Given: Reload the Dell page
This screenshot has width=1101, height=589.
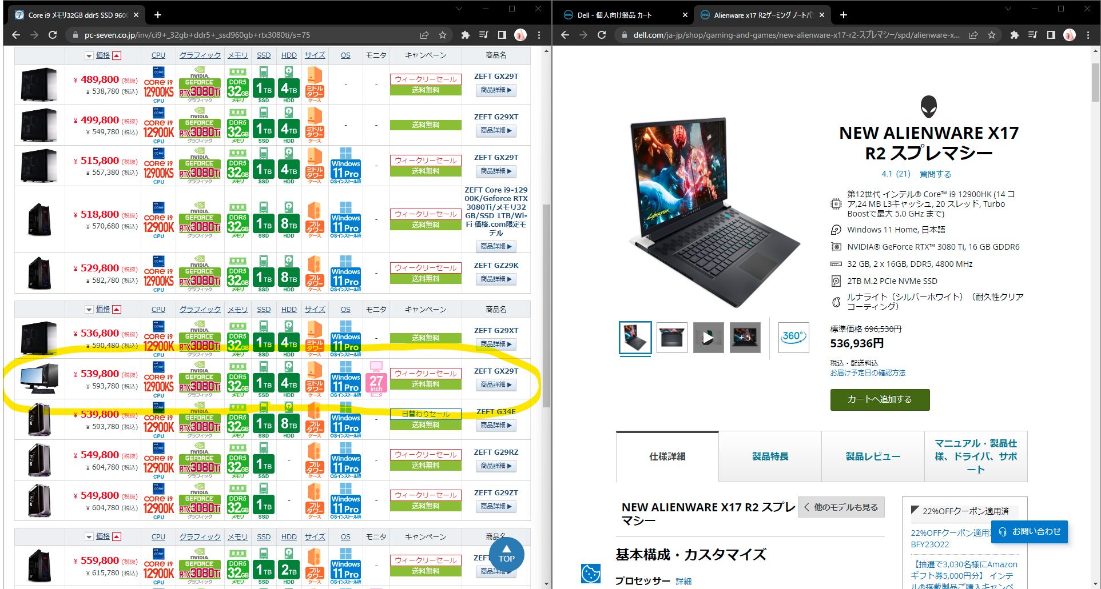Looking at the screenshot, I should [602, 35].
